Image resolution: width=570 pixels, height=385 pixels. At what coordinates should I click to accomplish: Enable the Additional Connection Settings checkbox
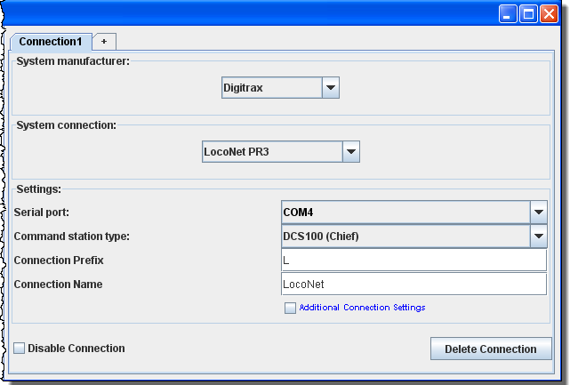click(x=290, y=309)
